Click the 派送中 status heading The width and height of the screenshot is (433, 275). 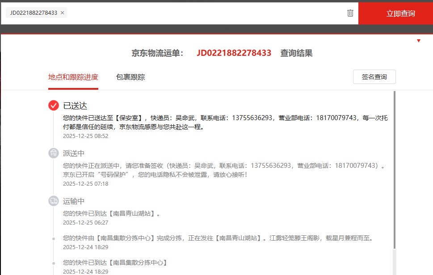(x=74, y=154)
